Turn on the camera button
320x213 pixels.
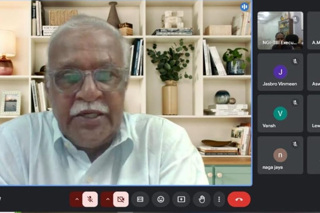click(x=121, y=199)
